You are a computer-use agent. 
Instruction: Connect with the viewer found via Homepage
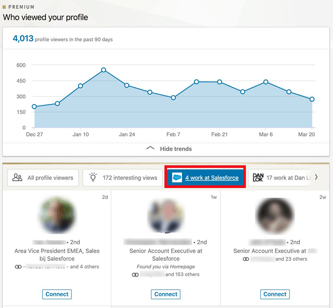coord(166,294)
